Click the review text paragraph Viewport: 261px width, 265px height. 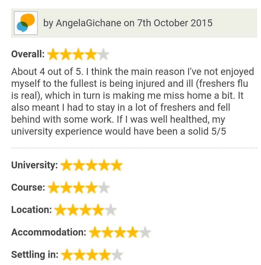(132, 101)
